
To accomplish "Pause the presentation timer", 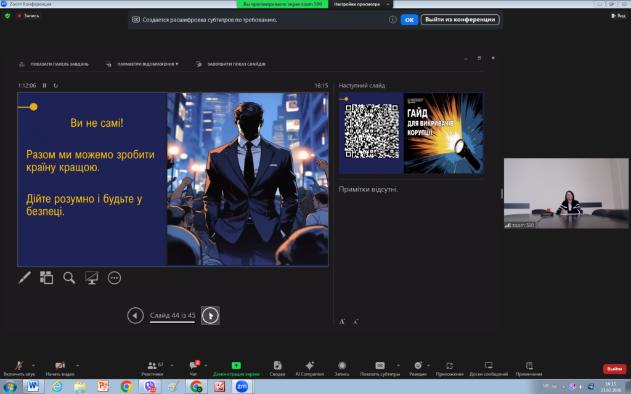I will (x=44, y=86).
